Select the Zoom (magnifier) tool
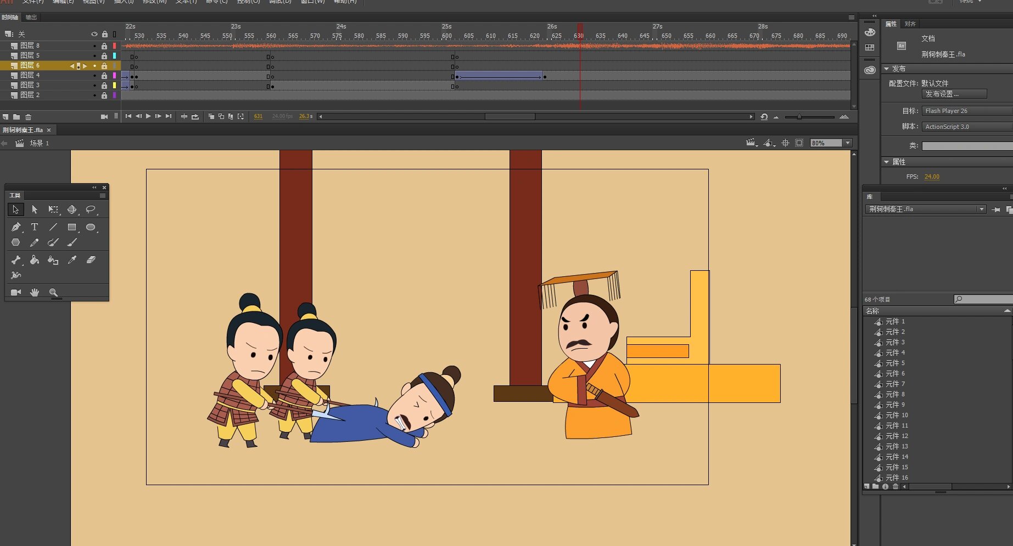This screenshot has width=1013, height=546. (x=53, y=292)
